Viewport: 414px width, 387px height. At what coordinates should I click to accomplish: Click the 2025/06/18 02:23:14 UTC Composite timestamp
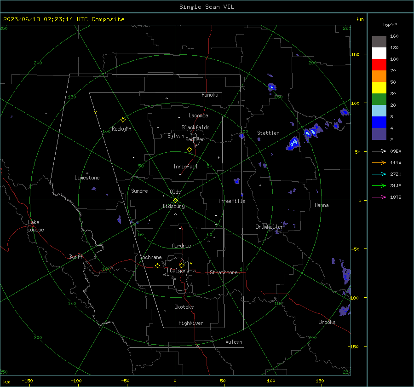click(63, 19)
